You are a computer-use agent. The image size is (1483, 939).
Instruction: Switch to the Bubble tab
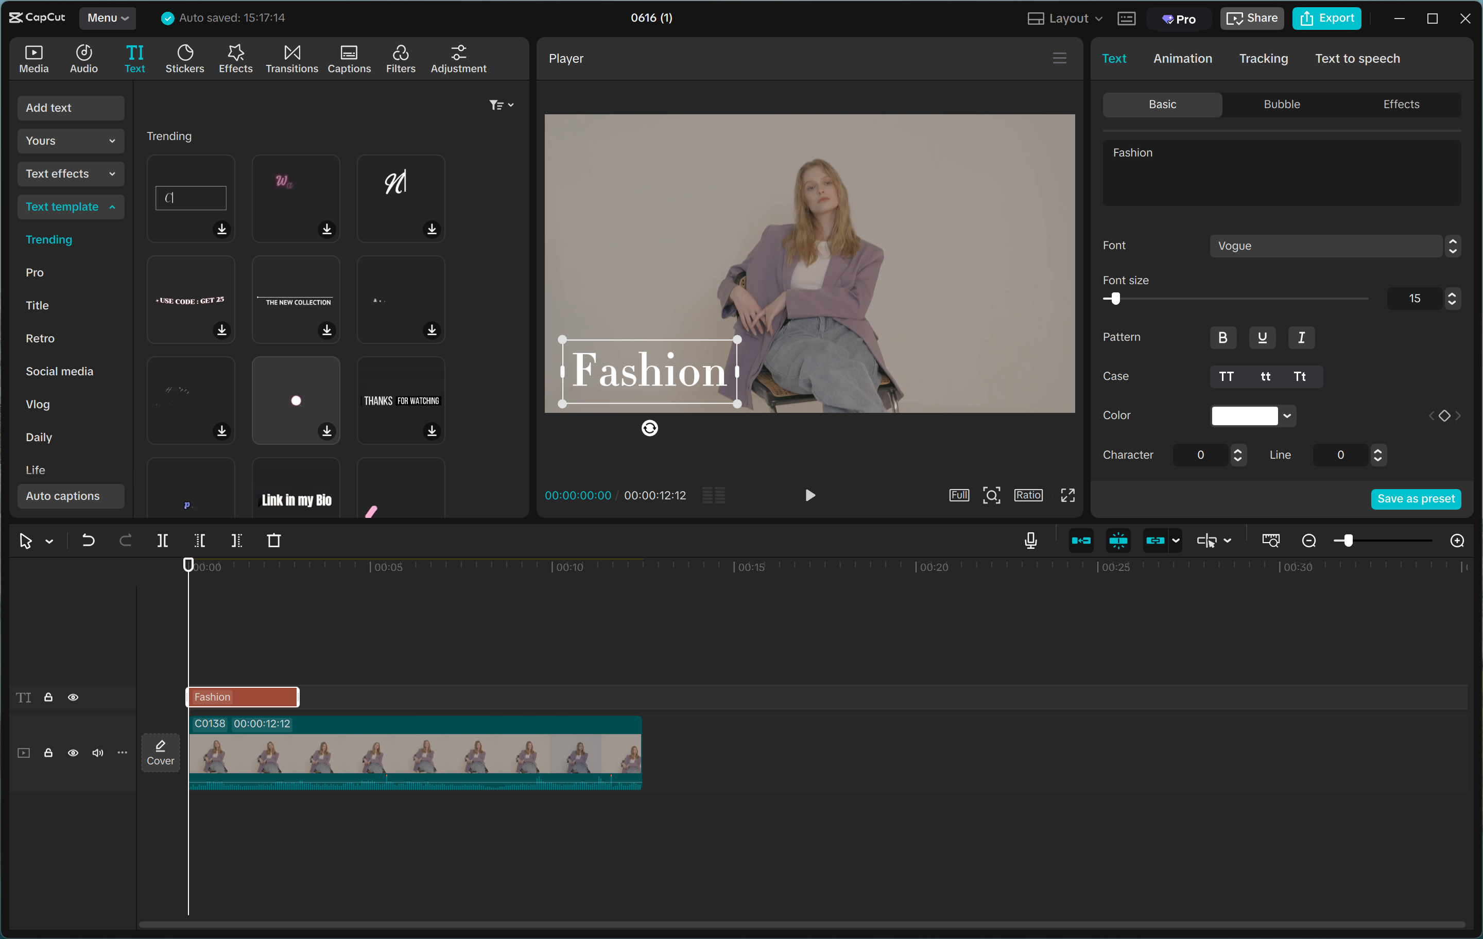pos(1281,104)
